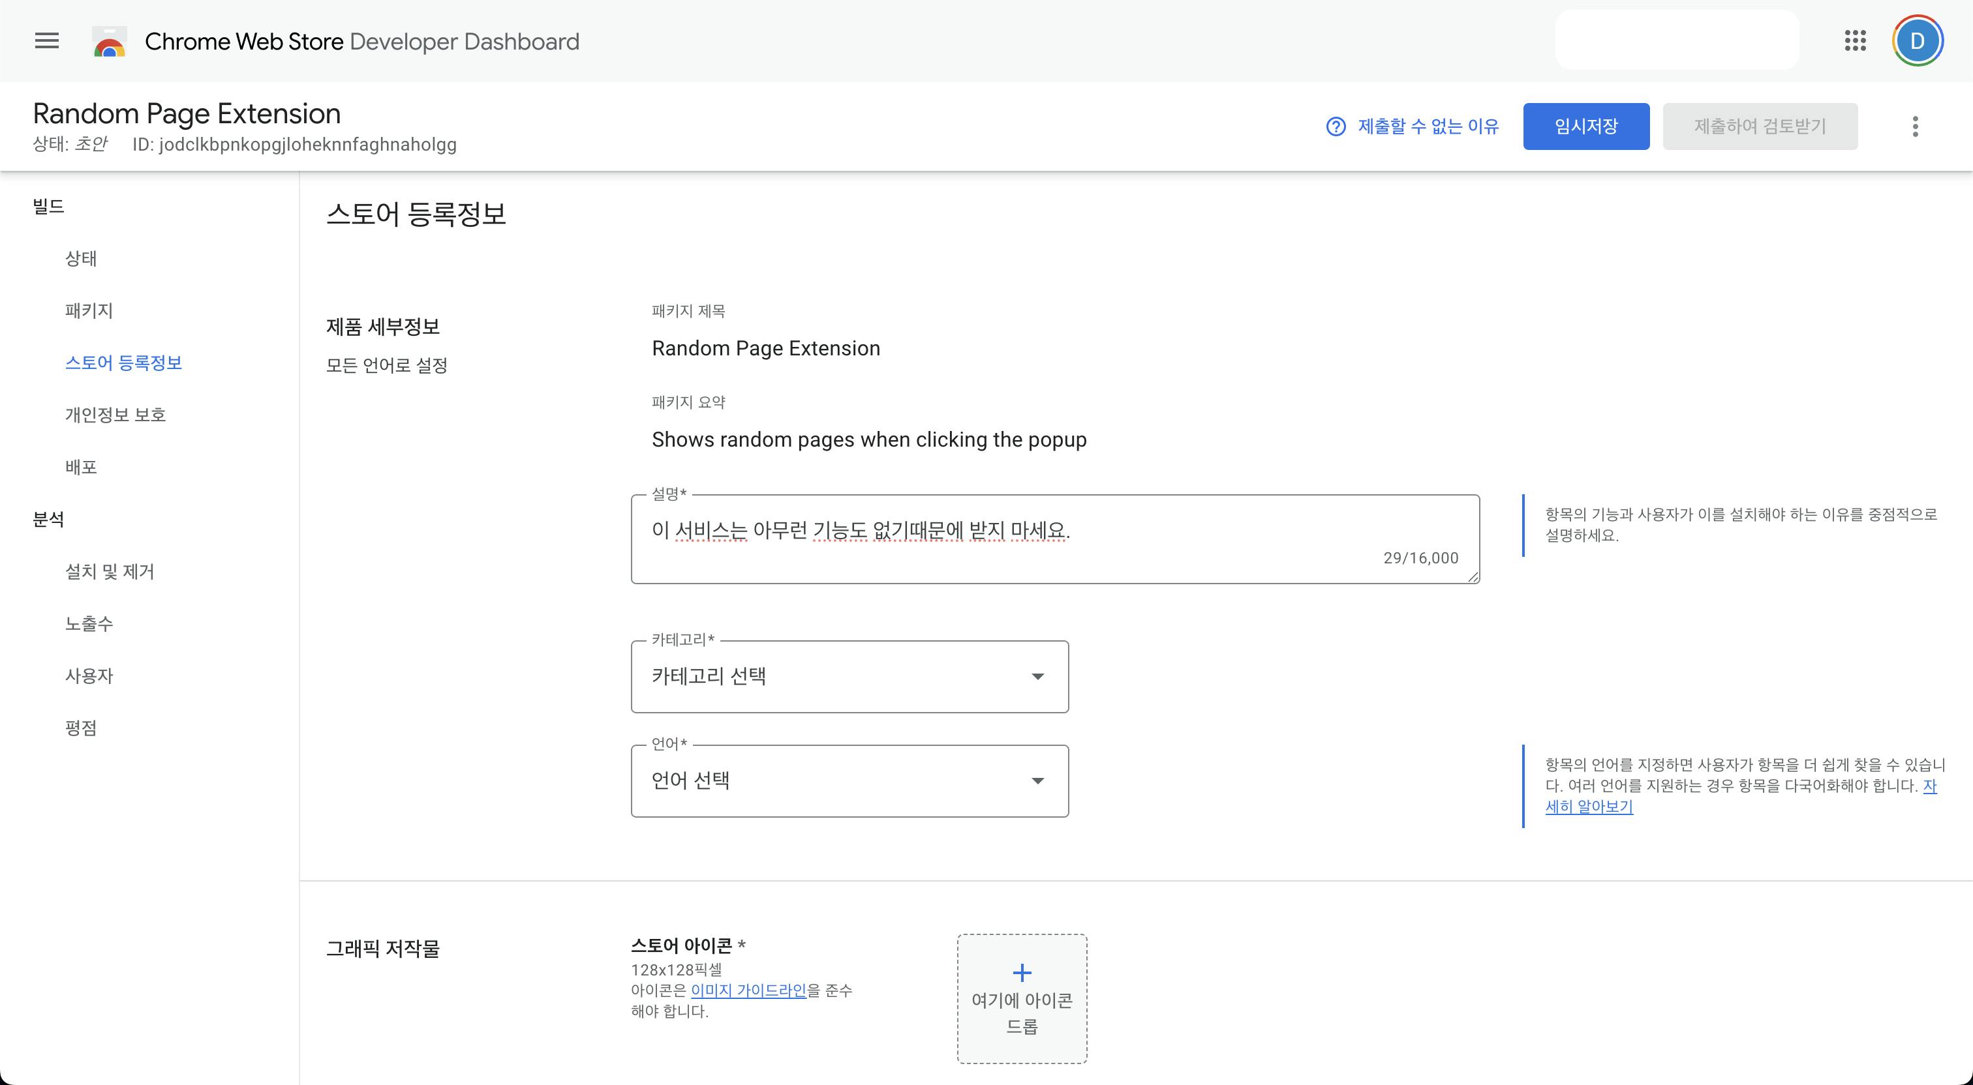
Task: Open 배포 in the sidebar
Action: tap(81, 466)
